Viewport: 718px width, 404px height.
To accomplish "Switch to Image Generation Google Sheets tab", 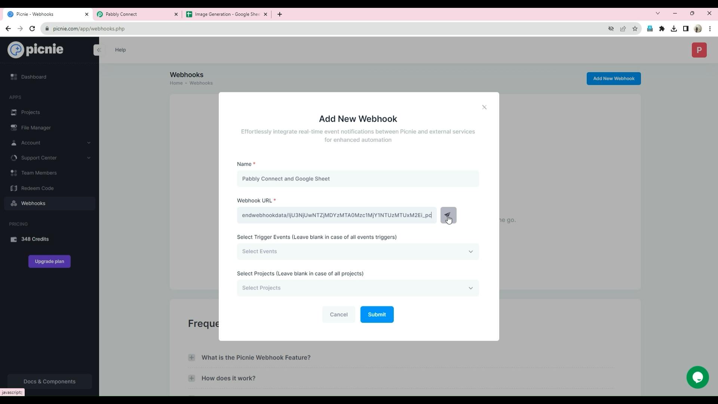I will tap(226, 14).
